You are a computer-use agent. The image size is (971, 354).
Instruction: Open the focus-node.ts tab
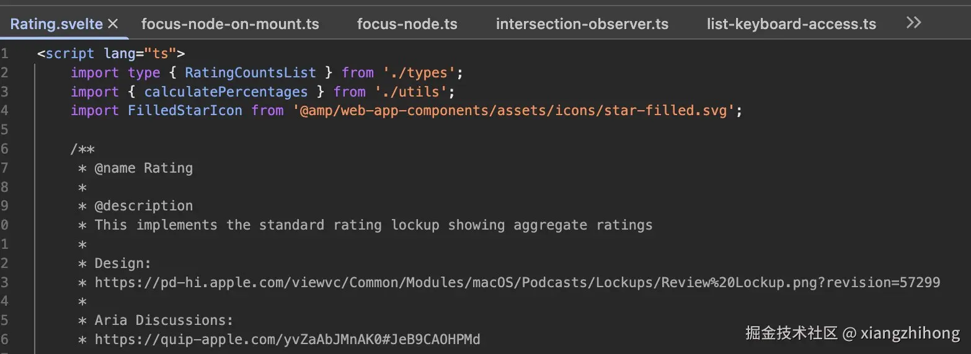coord(407,24)
